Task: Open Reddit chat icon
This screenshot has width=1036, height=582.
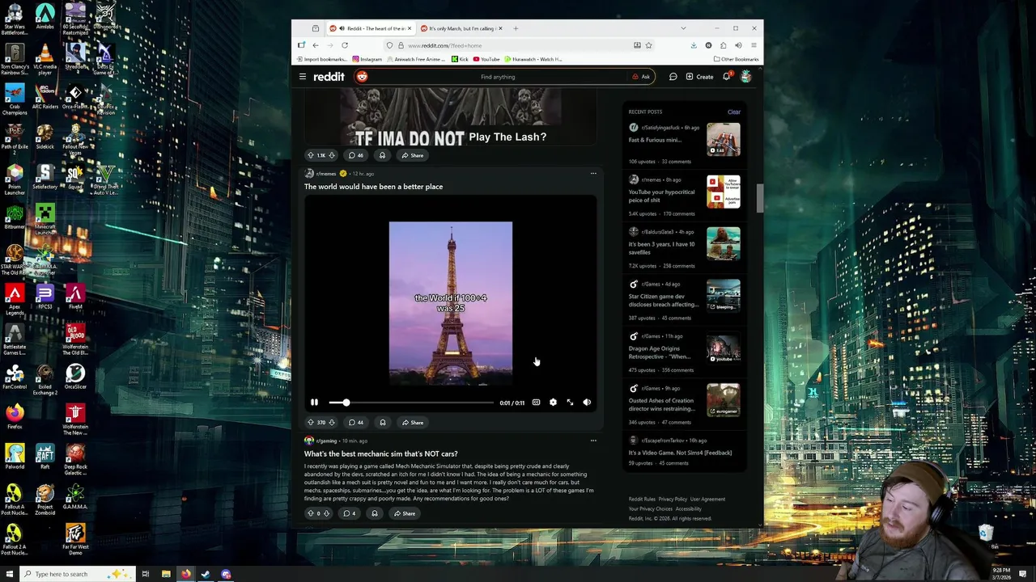Action: pyautogui.click(x=673, y=77)
